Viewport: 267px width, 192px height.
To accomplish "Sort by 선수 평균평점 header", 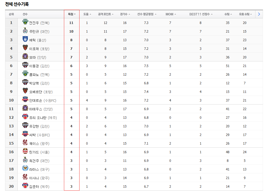I will click(x=147, y=14).
